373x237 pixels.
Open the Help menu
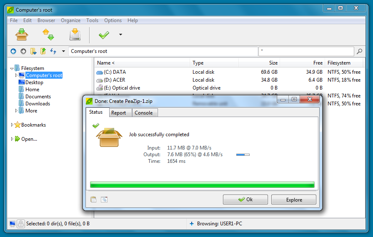133,20
